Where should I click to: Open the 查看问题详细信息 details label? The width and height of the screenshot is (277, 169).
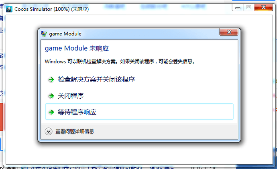pos(75,131)
